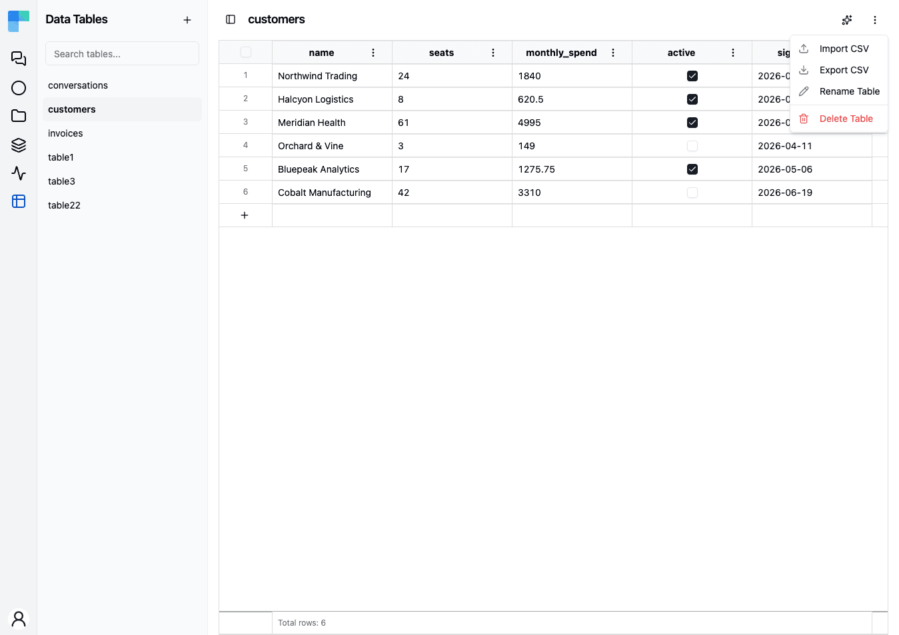Open the table1 entry
Viewport: 899px width, 635px height.
pos(122,157)
